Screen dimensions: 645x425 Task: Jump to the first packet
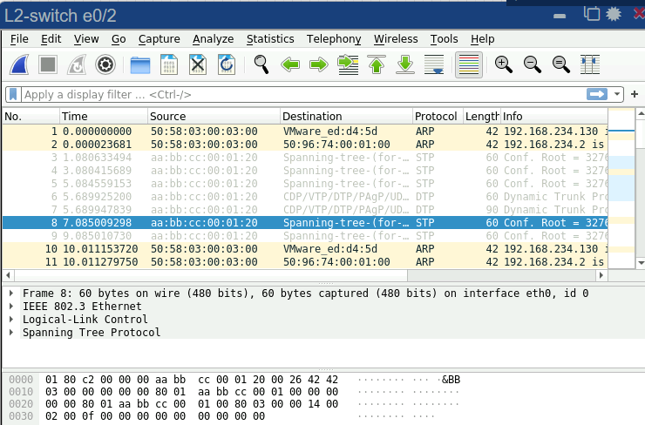[377, 64]
